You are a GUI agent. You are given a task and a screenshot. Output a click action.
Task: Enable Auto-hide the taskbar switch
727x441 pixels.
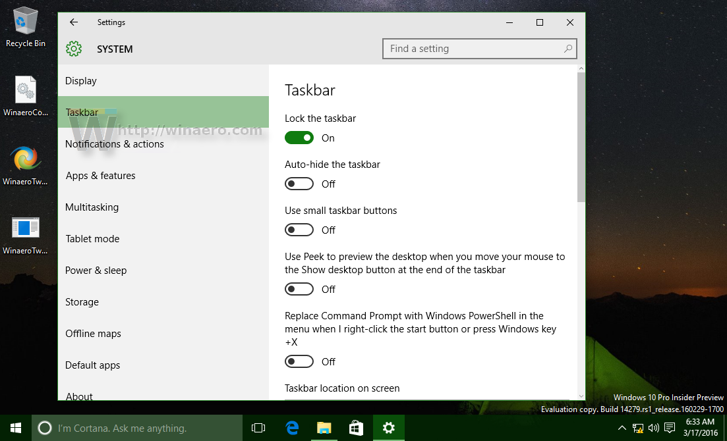click(x=299, y=184)
